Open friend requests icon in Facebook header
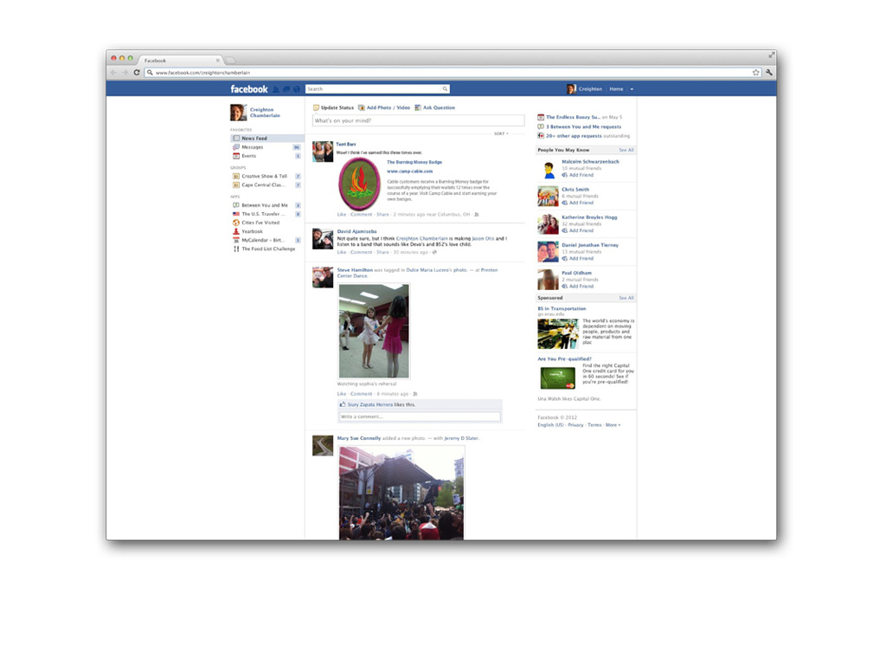886x665 pixels. [276, 89]
